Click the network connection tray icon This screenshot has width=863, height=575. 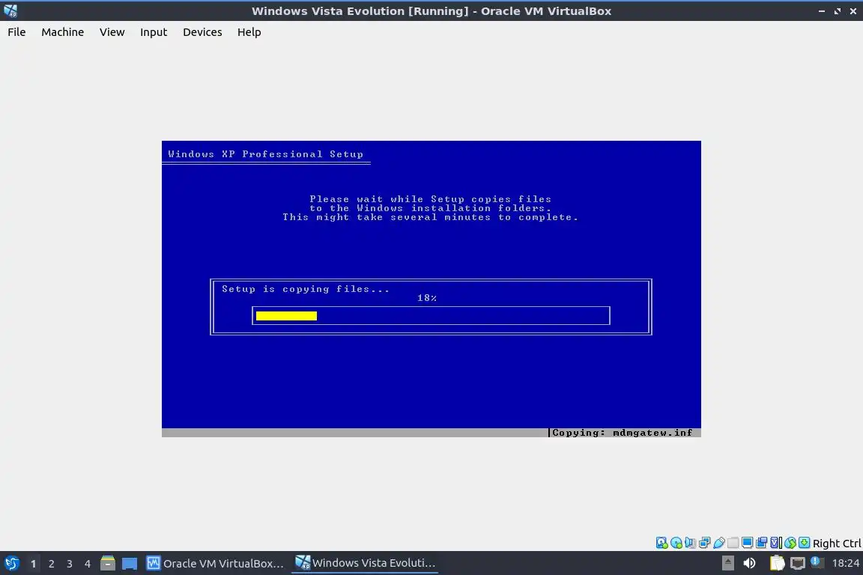[x=798, y=563]
